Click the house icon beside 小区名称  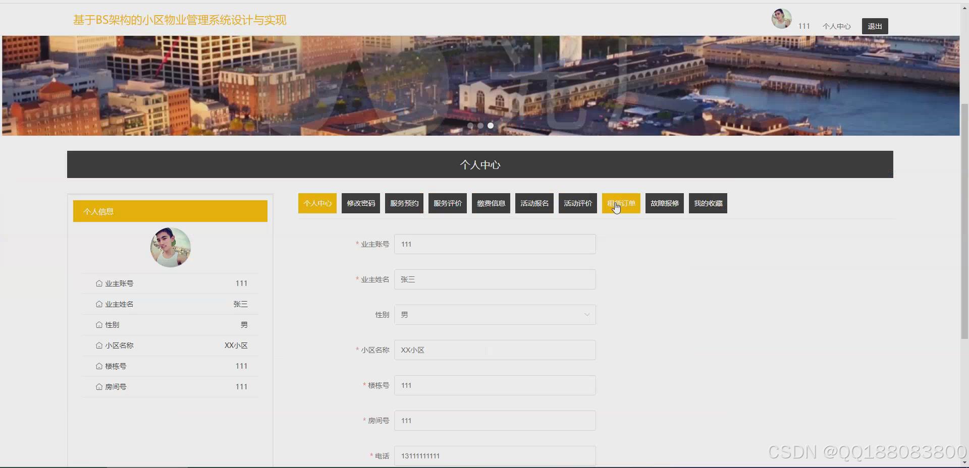coord(99,345)
